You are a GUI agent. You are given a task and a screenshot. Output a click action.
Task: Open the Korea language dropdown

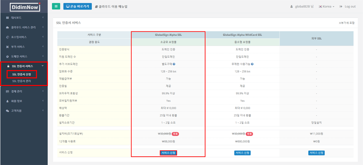(x=326, y=7)
